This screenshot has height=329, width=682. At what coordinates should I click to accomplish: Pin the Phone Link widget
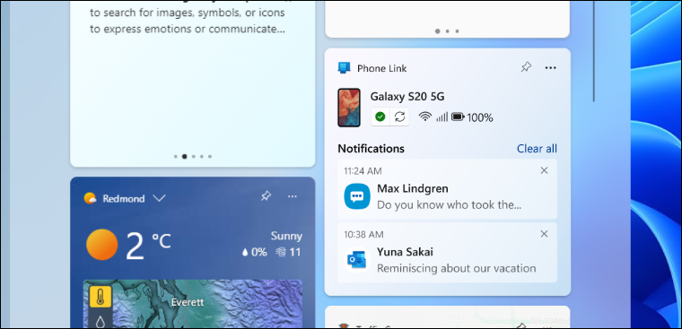click(526, 67)
